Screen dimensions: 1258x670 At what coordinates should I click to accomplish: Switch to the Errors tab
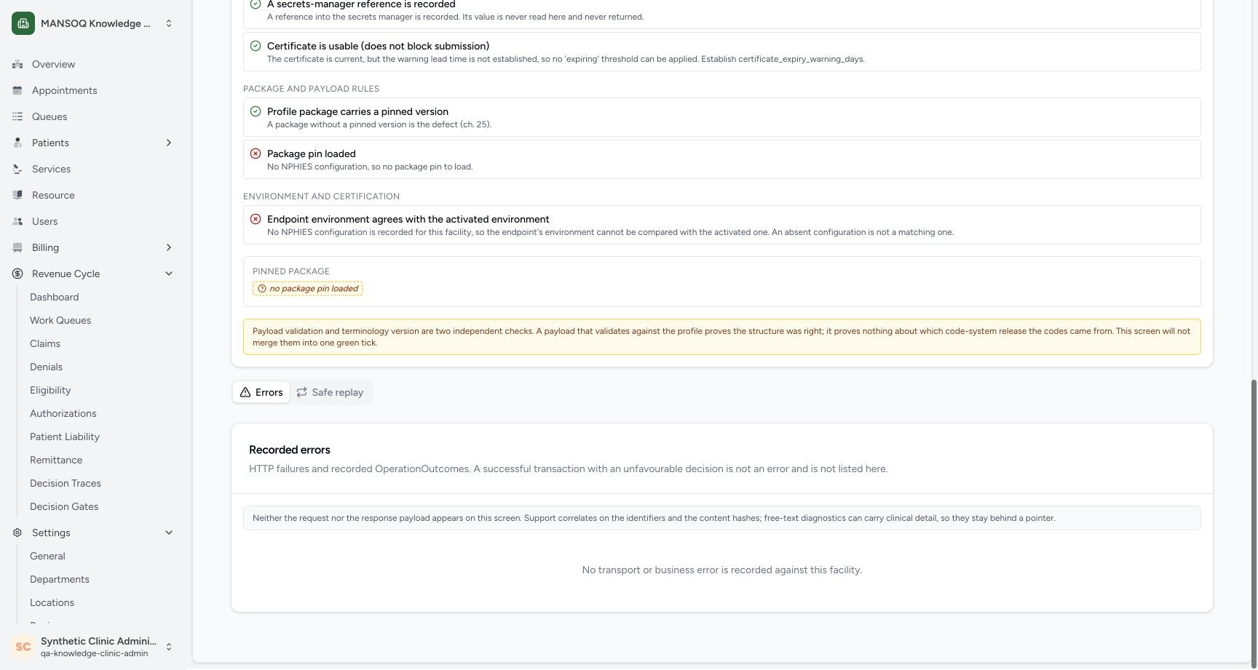261,392
